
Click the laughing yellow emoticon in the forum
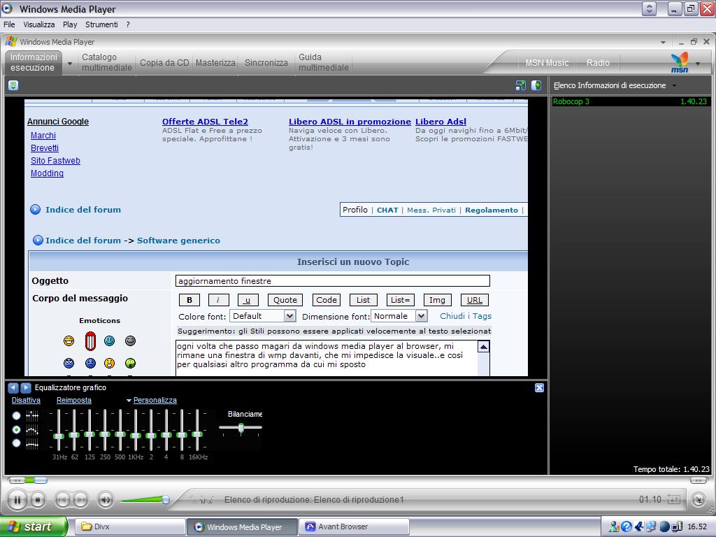tap(69, 341)
